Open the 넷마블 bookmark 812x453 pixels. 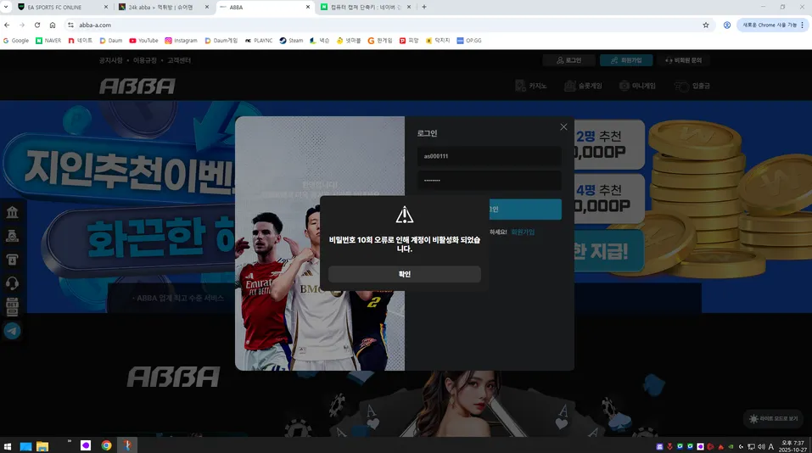tap(349, 41)
